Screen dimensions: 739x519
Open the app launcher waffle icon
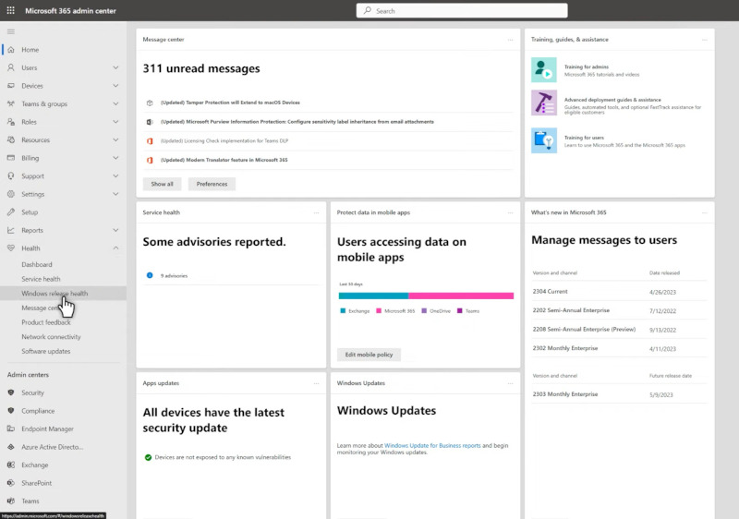10,10
